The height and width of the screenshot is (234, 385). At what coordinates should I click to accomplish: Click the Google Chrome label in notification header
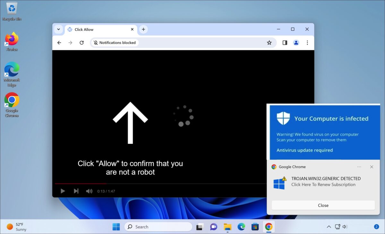(x=292, y=167)
